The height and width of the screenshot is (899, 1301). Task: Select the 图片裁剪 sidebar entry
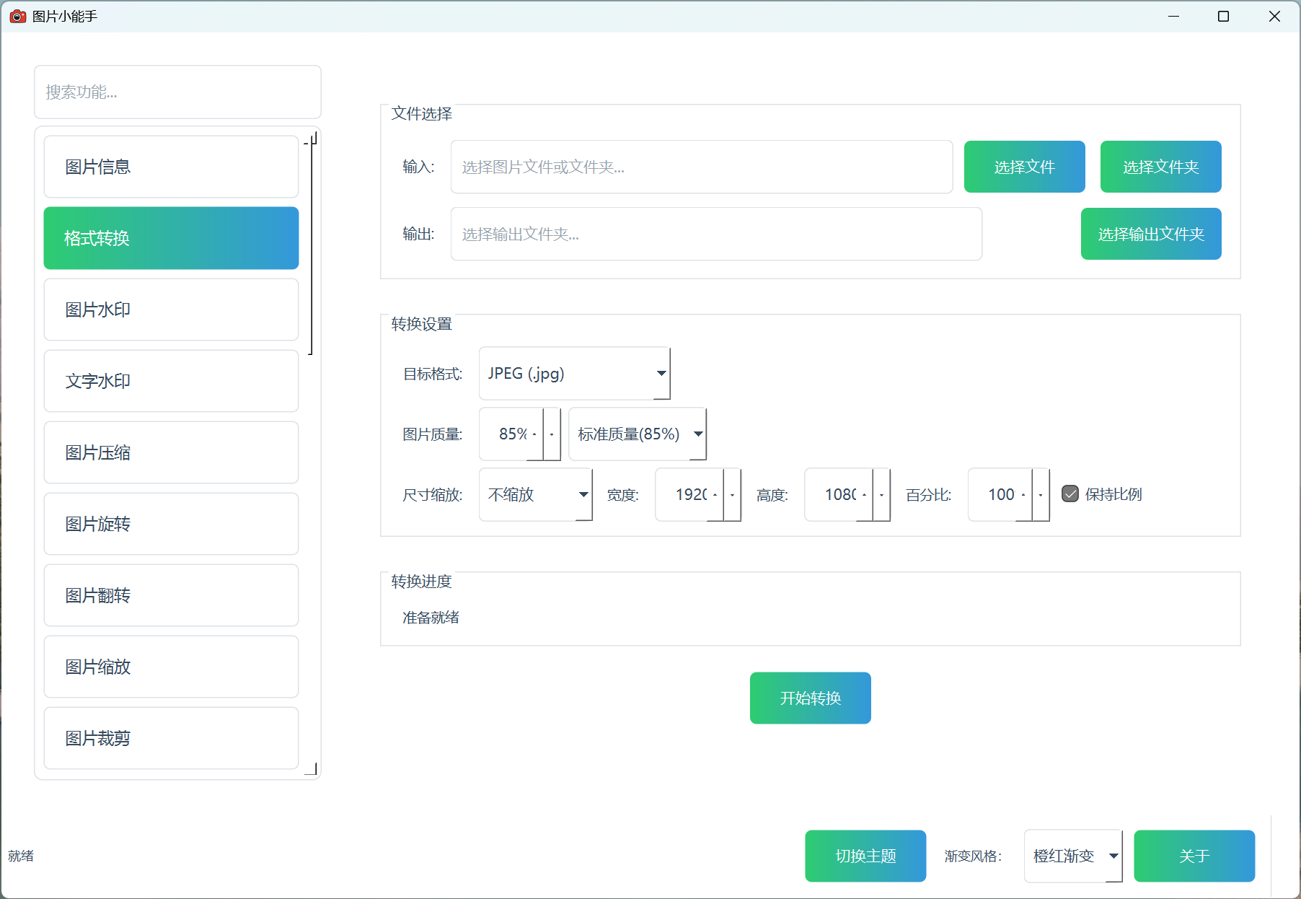[171, 738]
